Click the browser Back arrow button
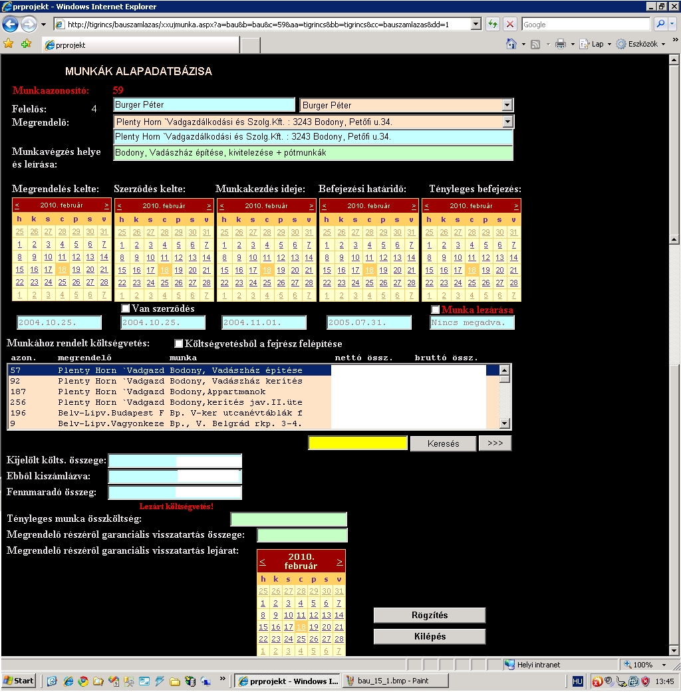 [10, 25]
